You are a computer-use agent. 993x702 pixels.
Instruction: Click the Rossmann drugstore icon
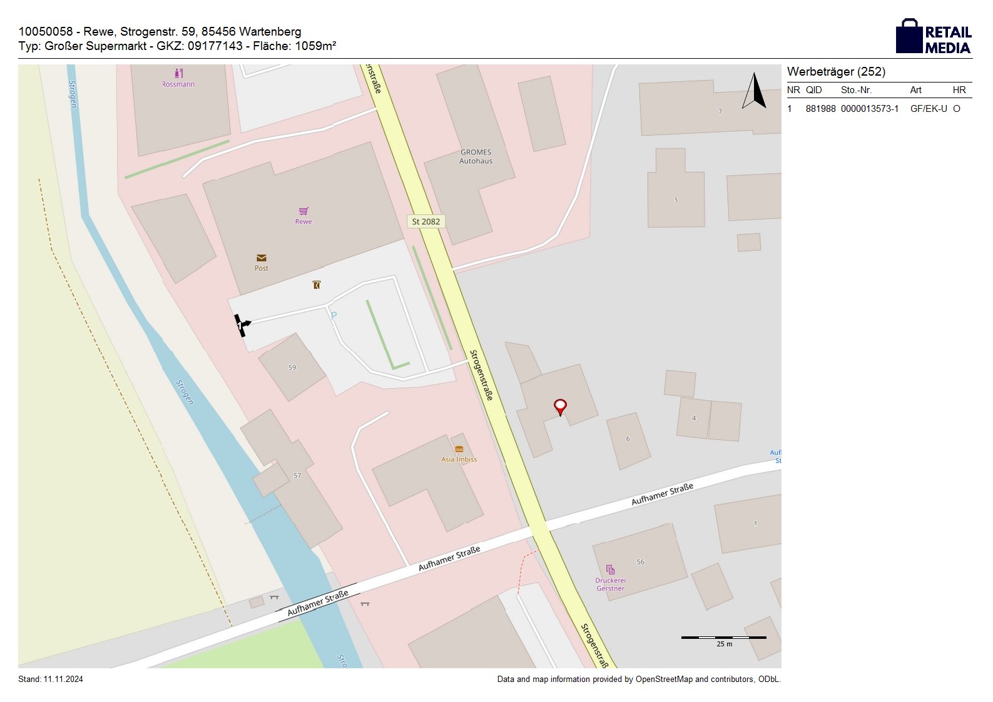tap(178, 73)
